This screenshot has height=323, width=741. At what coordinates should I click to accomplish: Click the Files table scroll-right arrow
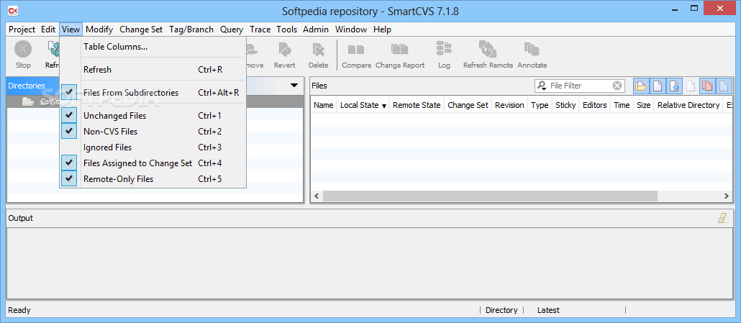[727, 196]
